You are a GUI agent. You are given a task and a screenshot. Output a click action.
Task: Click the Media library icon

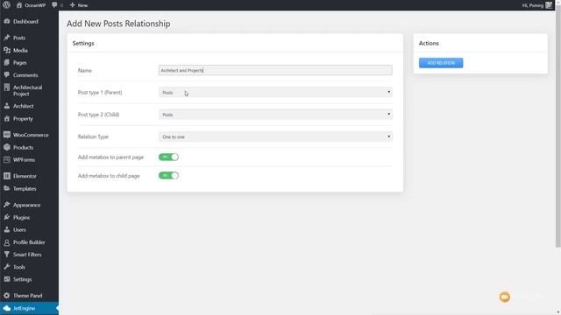(x=7, y=51)
